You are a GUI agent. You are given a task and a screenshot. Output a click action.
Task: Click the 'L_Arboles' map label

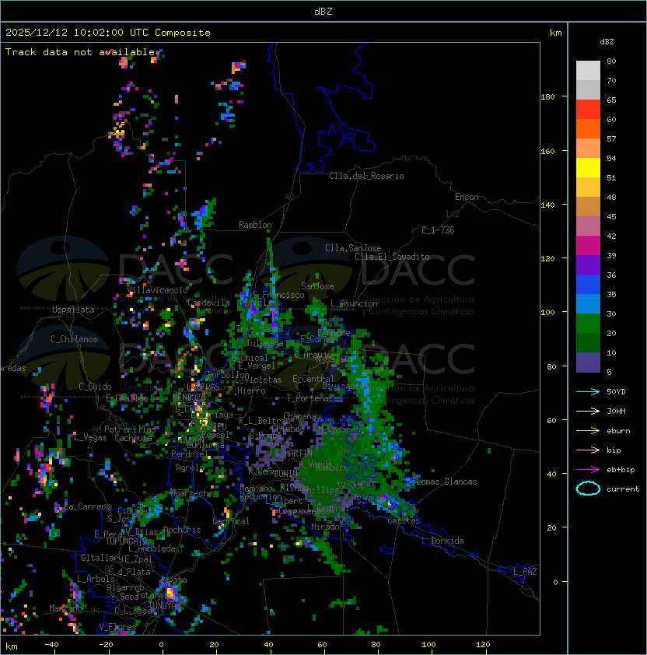pos(98,579)
